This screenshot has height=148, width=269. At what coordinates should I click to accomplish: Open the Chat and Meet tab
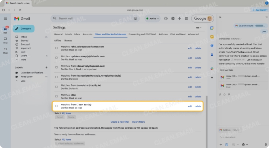pos(178,34)
